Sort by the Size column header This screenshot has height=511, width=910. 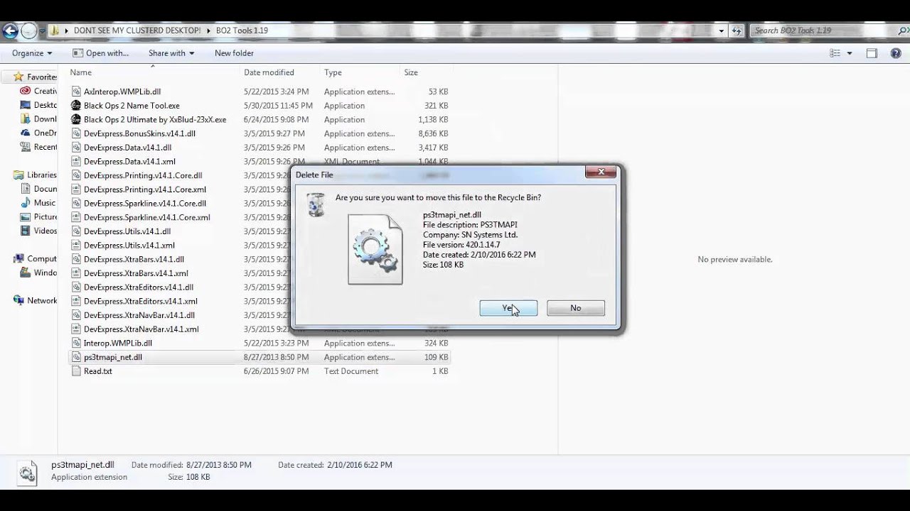pyautogui.click(x=411, y=72)
